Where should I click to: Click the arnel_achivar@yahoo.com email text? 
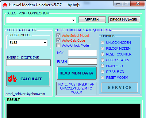click(x=25, y=94)
